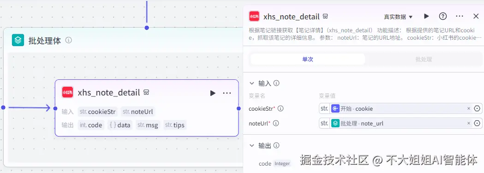Viewport: 484px width, 173px height.
Task: Click the 批处理体 layers icon
Action: (x=18, y=40)
